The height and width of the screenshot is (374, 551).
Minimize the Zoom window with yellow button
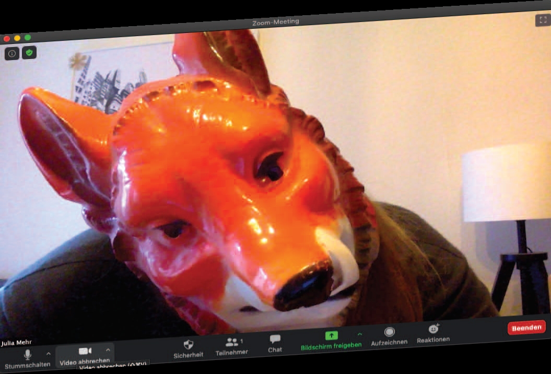(17, 38)
